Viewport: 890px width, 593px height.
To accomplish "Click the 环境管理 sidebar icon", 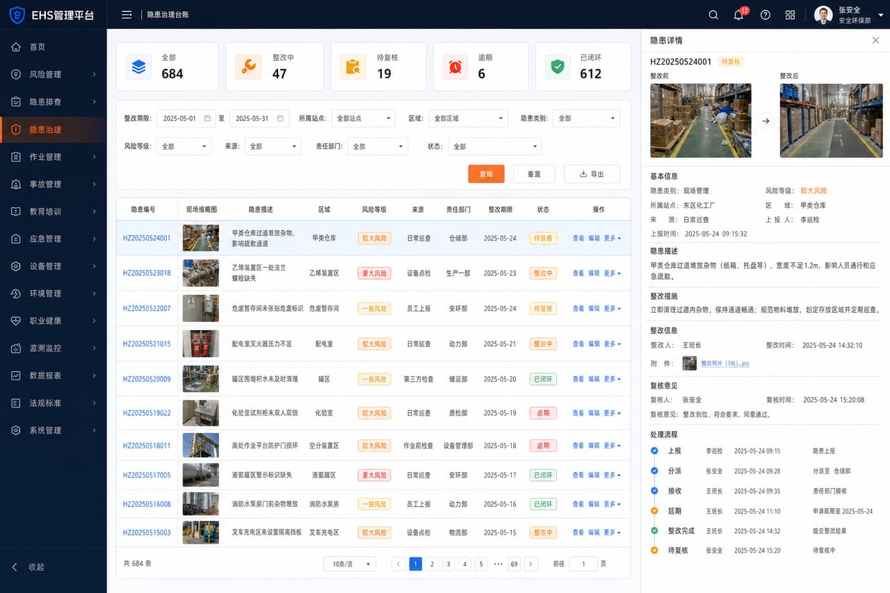I will pyautogui.click(x=16, y=293).
